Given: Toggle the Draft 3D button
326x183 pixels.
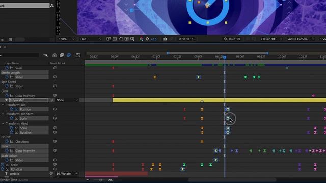Looking at the screenshot, I should tap(232, 39).
